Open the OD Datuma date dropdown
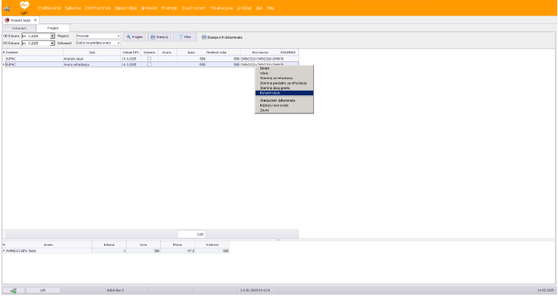 tap(52, 36)
